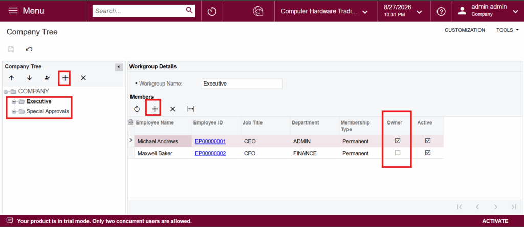Open employee link EP00000002
This screenshot has height=227, width=524.
tap(210, 153)
